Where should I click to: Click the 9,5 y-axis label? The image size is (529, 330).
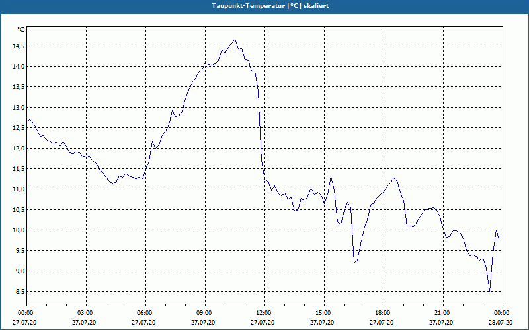pos(20,251)
